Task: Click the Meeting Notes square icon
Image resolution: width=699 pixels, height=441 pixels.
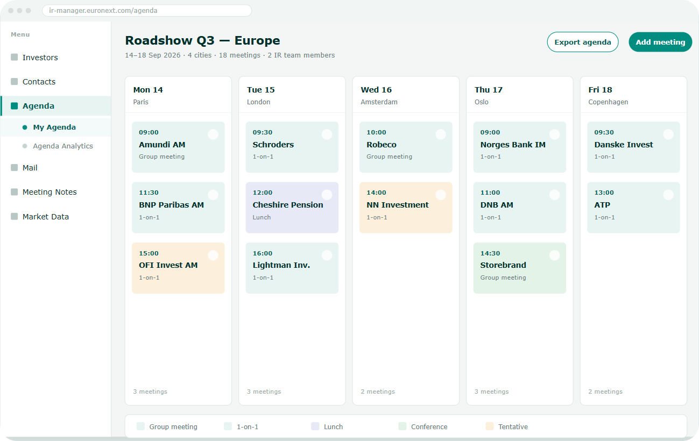Action: (15, 192)
